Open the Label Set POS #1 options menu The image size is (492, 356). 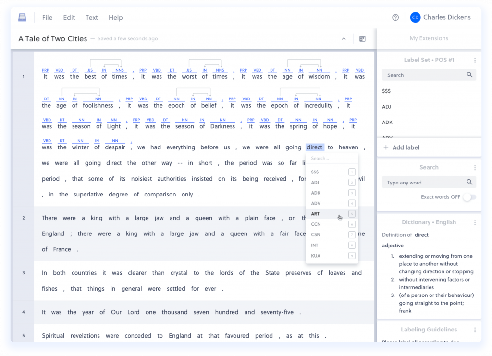pos(475,60)
